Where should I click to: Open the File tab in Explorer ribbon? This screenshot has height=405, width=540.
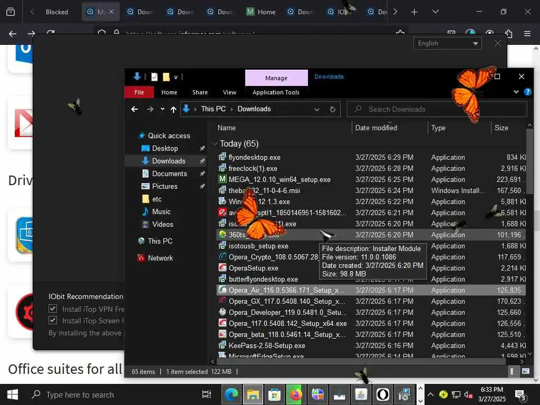point(139,92)
